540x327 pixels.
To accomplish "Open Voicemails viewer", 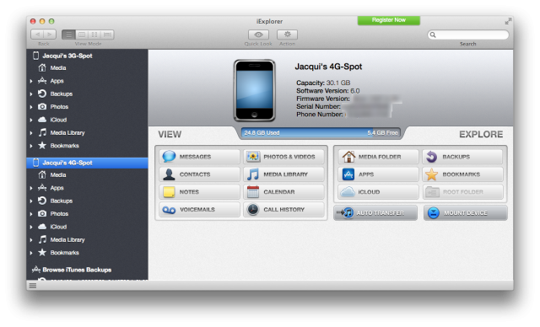I will tap(199, 209).
